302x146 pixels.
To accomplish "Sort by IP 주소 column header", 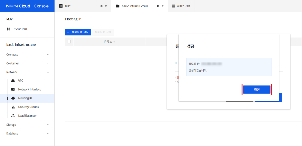I will coord(109,42).
